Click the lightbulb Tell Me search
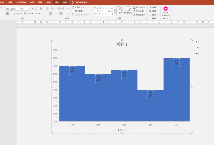214x145 pixels. (73, 2)
